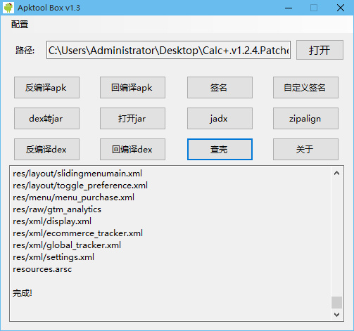Open the 配置 menu
The height and width of the screenshot is (331, 354).
pos(20,25)
